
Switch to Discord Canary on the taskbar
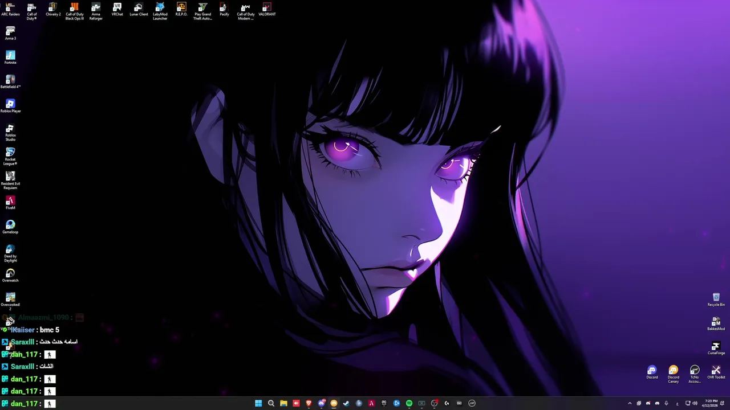pyautogui.click(x=334, y=403)
